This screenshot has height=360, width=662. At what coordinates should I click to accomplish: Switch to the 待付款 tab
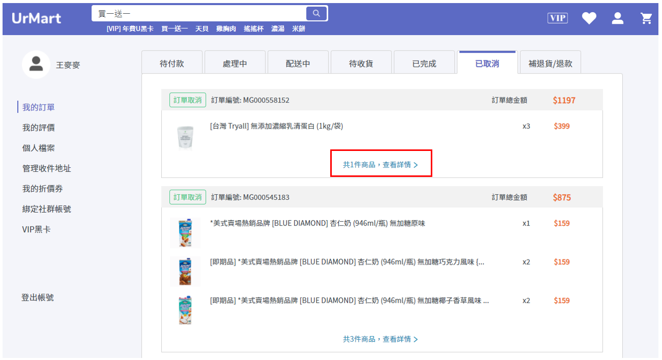pos(172,63)
